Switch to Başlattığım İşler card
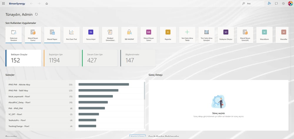 point(61,58)
